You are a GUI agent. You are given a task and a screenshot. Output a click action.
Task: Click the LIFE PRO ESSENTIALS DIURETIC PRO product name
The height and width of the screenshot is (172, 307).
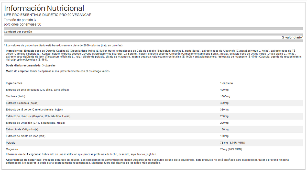[48, 15]
